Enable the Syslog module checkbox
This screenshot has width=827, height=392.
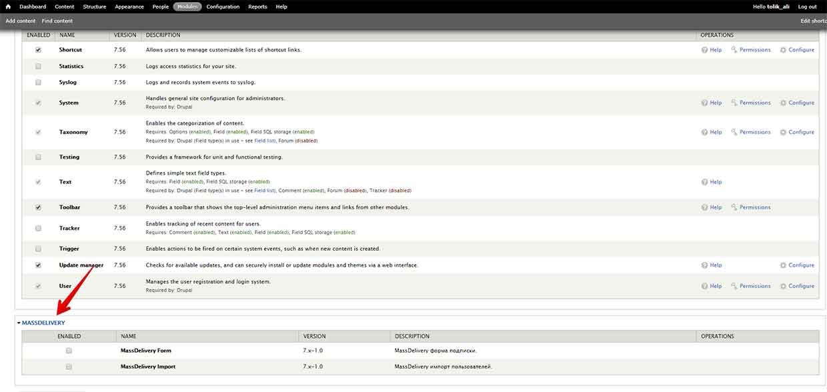tap(38, 82)
